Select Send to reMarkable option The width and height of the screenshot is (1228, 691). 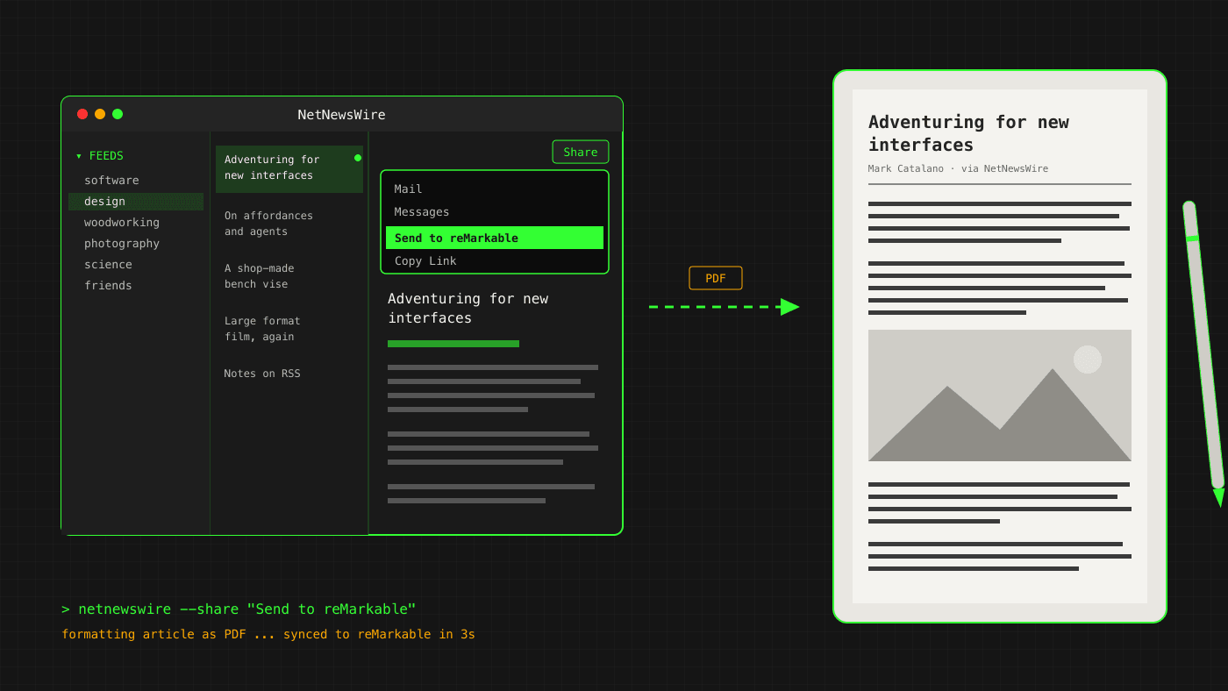(495, 238)
